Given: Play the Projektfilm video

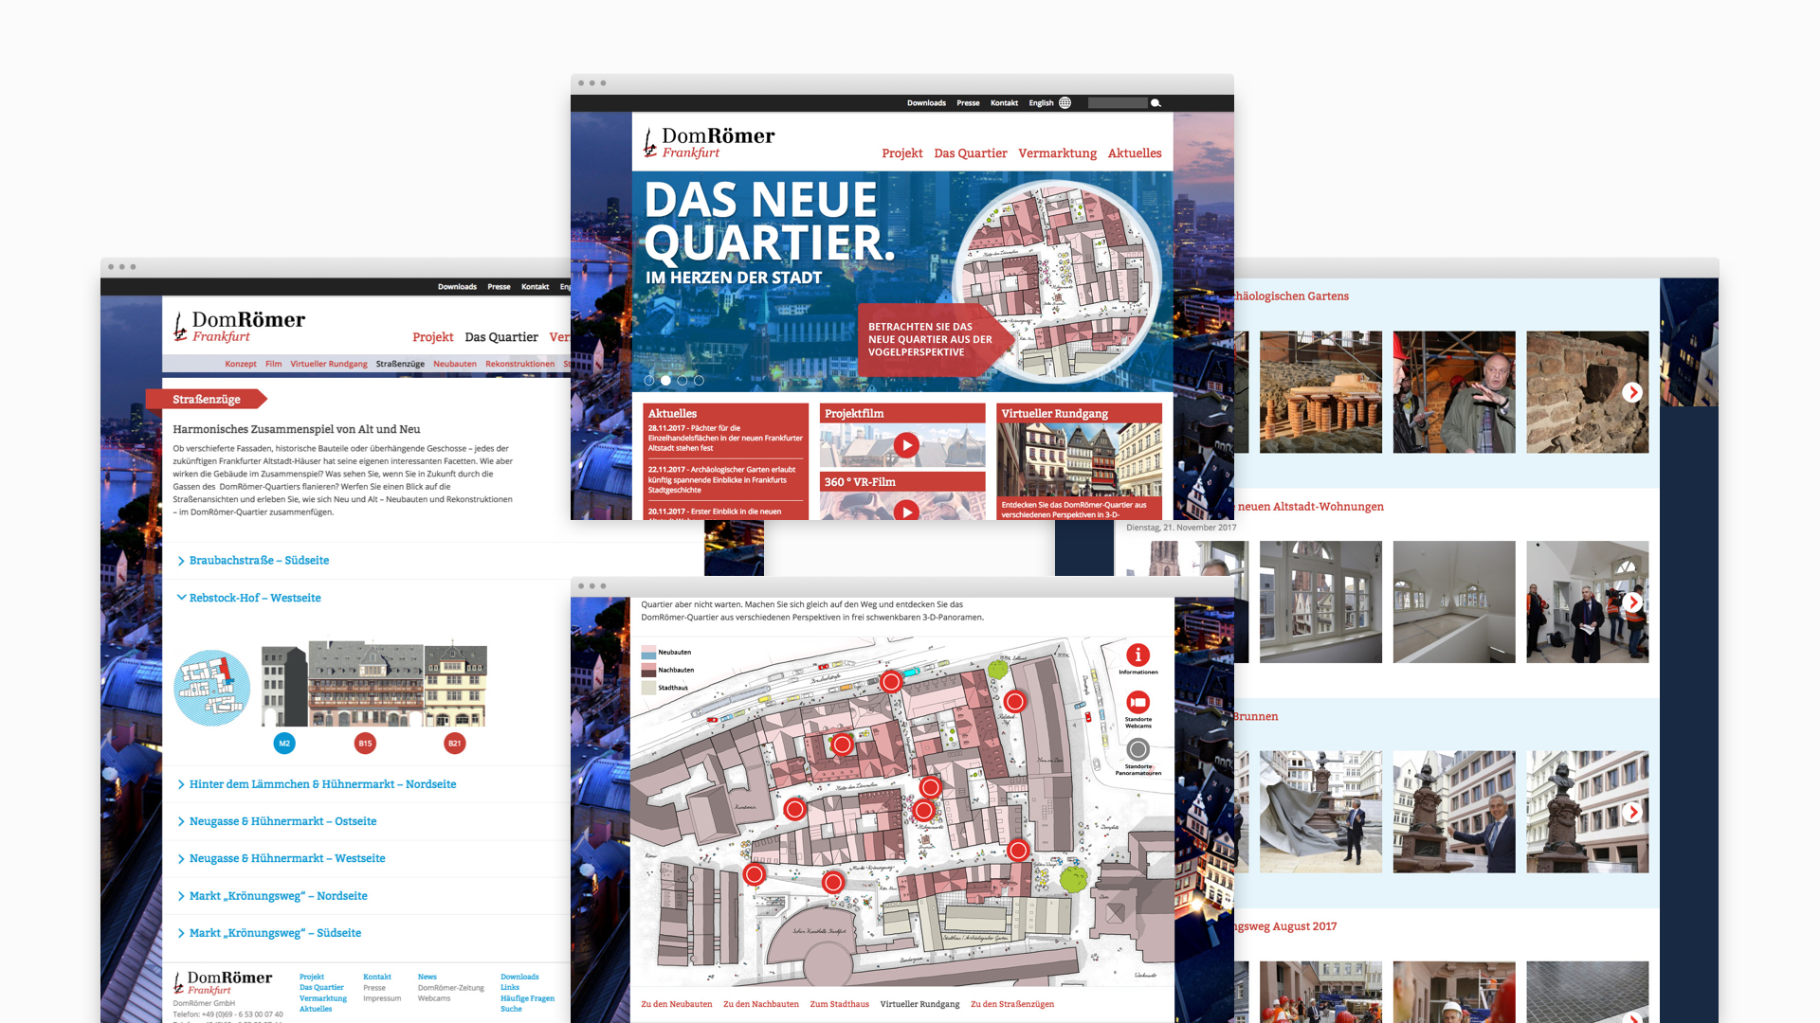Looking at the screenshot, I should (906, 445).
